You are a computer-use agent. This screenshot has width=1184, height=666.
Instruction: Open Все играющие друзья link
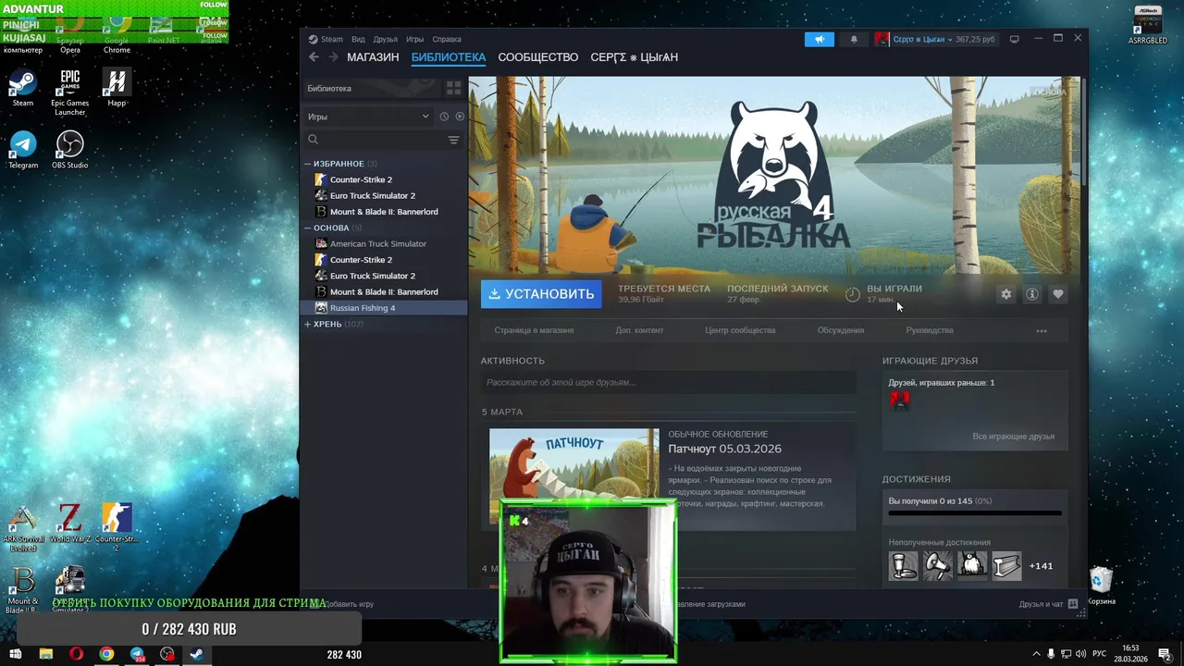point(1013,437)
